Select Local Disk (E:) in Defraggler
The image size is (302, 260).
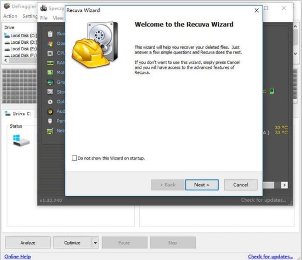[21, 49]
